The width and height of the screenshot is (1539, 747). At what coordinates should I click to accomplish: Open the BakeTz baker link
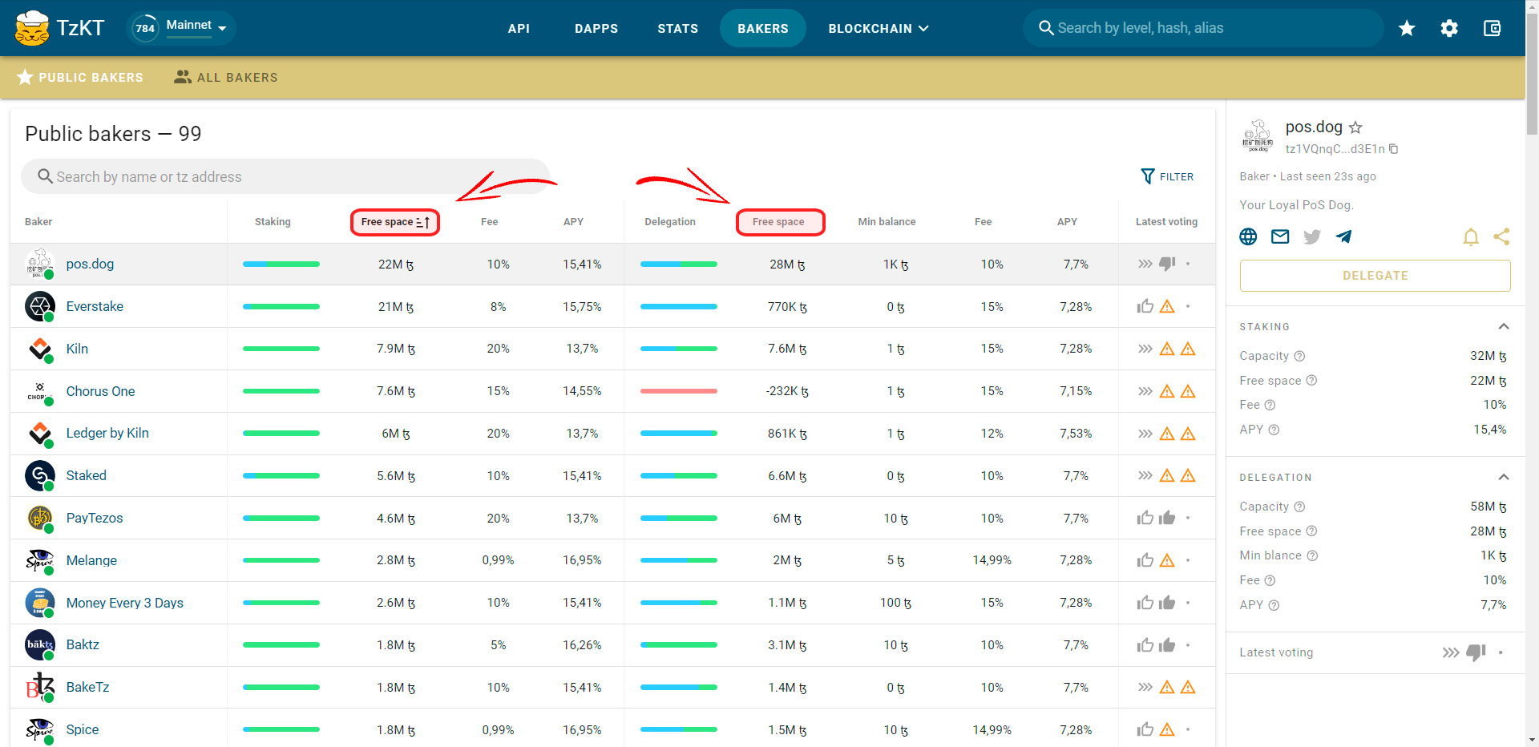[87, 687]
